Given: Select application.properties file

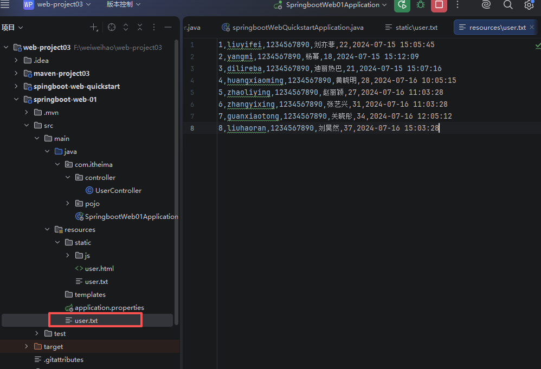Looking at the screenshot, I should 110,308.
